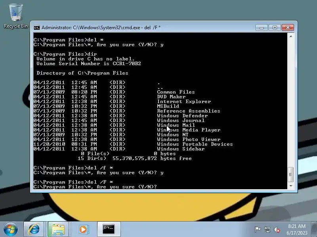Click the clock showing 8:21 AM
This screenshot has width=317, height=237.
coord(297,229)
